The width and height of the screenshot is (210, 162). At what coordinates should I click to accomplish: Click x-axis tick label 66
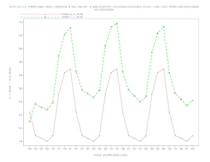point(158,149)
